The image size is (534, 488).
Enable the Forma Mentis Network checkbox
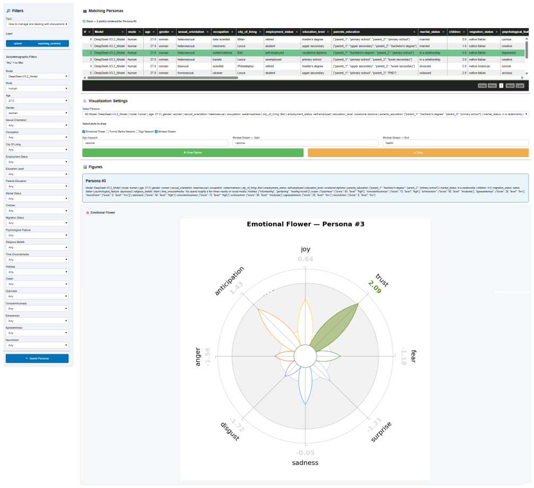point(108,132)
